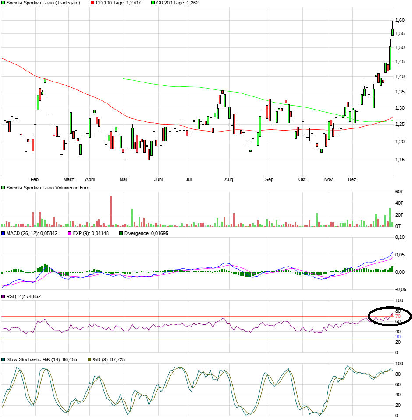Click the 60T volume axis label
The height and width of the screenshot is (420, 412).
coord(399,192)
